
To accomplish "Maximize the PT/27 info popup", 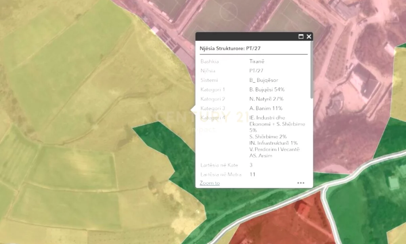I will pos(301,37).
